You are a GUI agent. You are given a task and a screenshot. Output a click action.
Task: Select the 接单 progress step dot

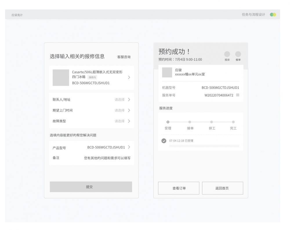(x=190, y=122)
